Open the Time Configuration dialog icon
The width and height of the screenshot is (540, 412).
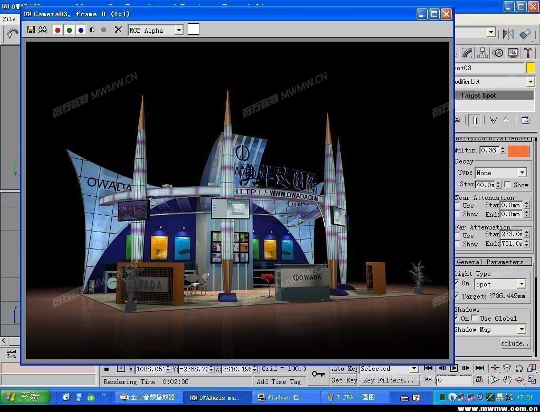tap(479, 380)
